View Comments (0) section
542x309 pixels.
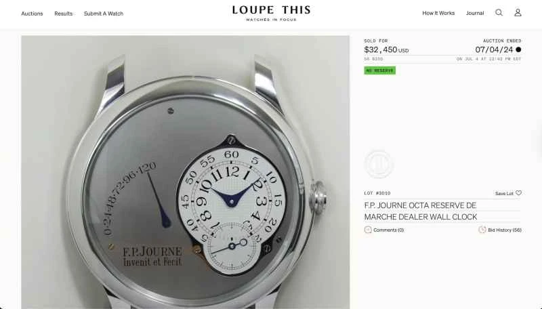tap(388, 230)
